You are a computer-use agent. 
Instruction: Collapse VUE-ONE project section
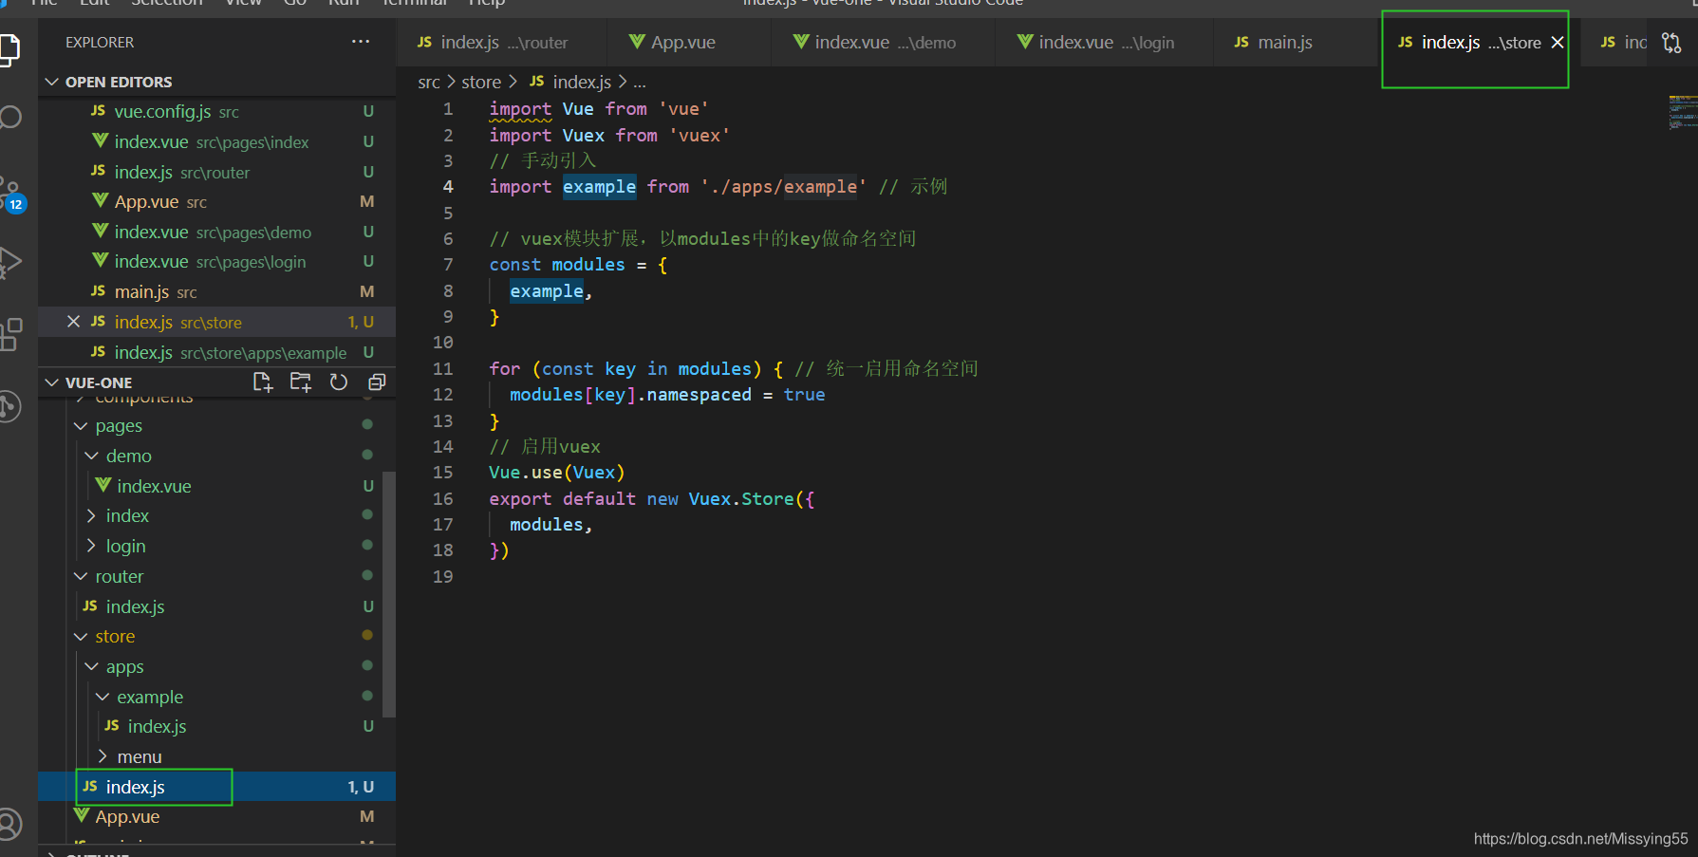click(52, 382)
